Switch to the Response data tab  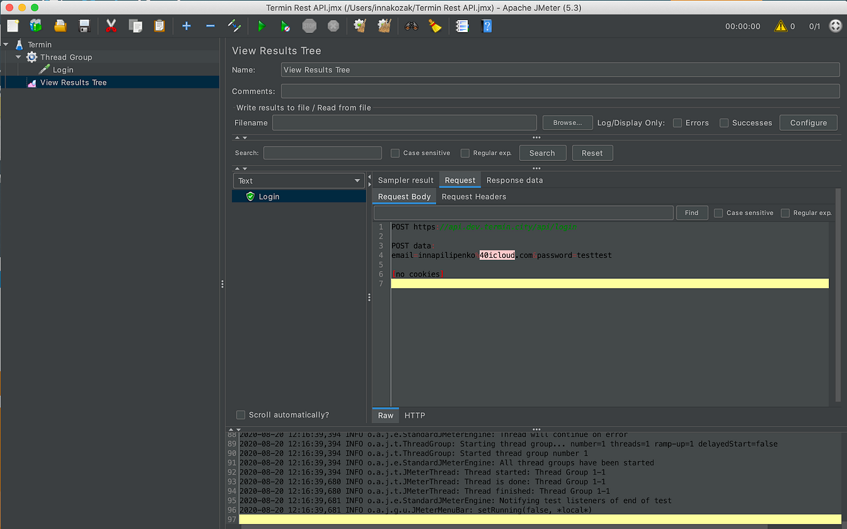coord(514,180)
